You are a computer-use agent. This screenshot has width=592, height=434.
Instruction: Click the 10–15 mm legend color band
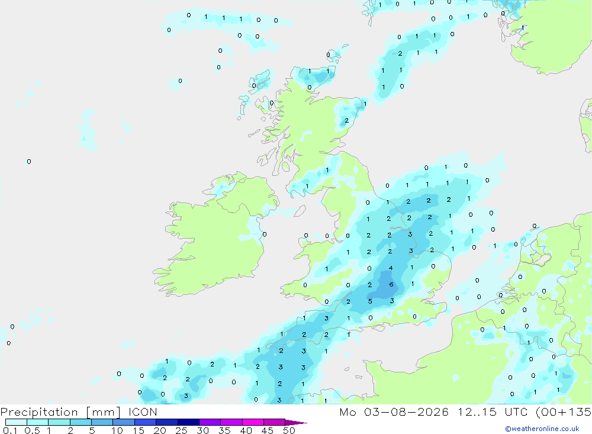(x=124, y=422)
